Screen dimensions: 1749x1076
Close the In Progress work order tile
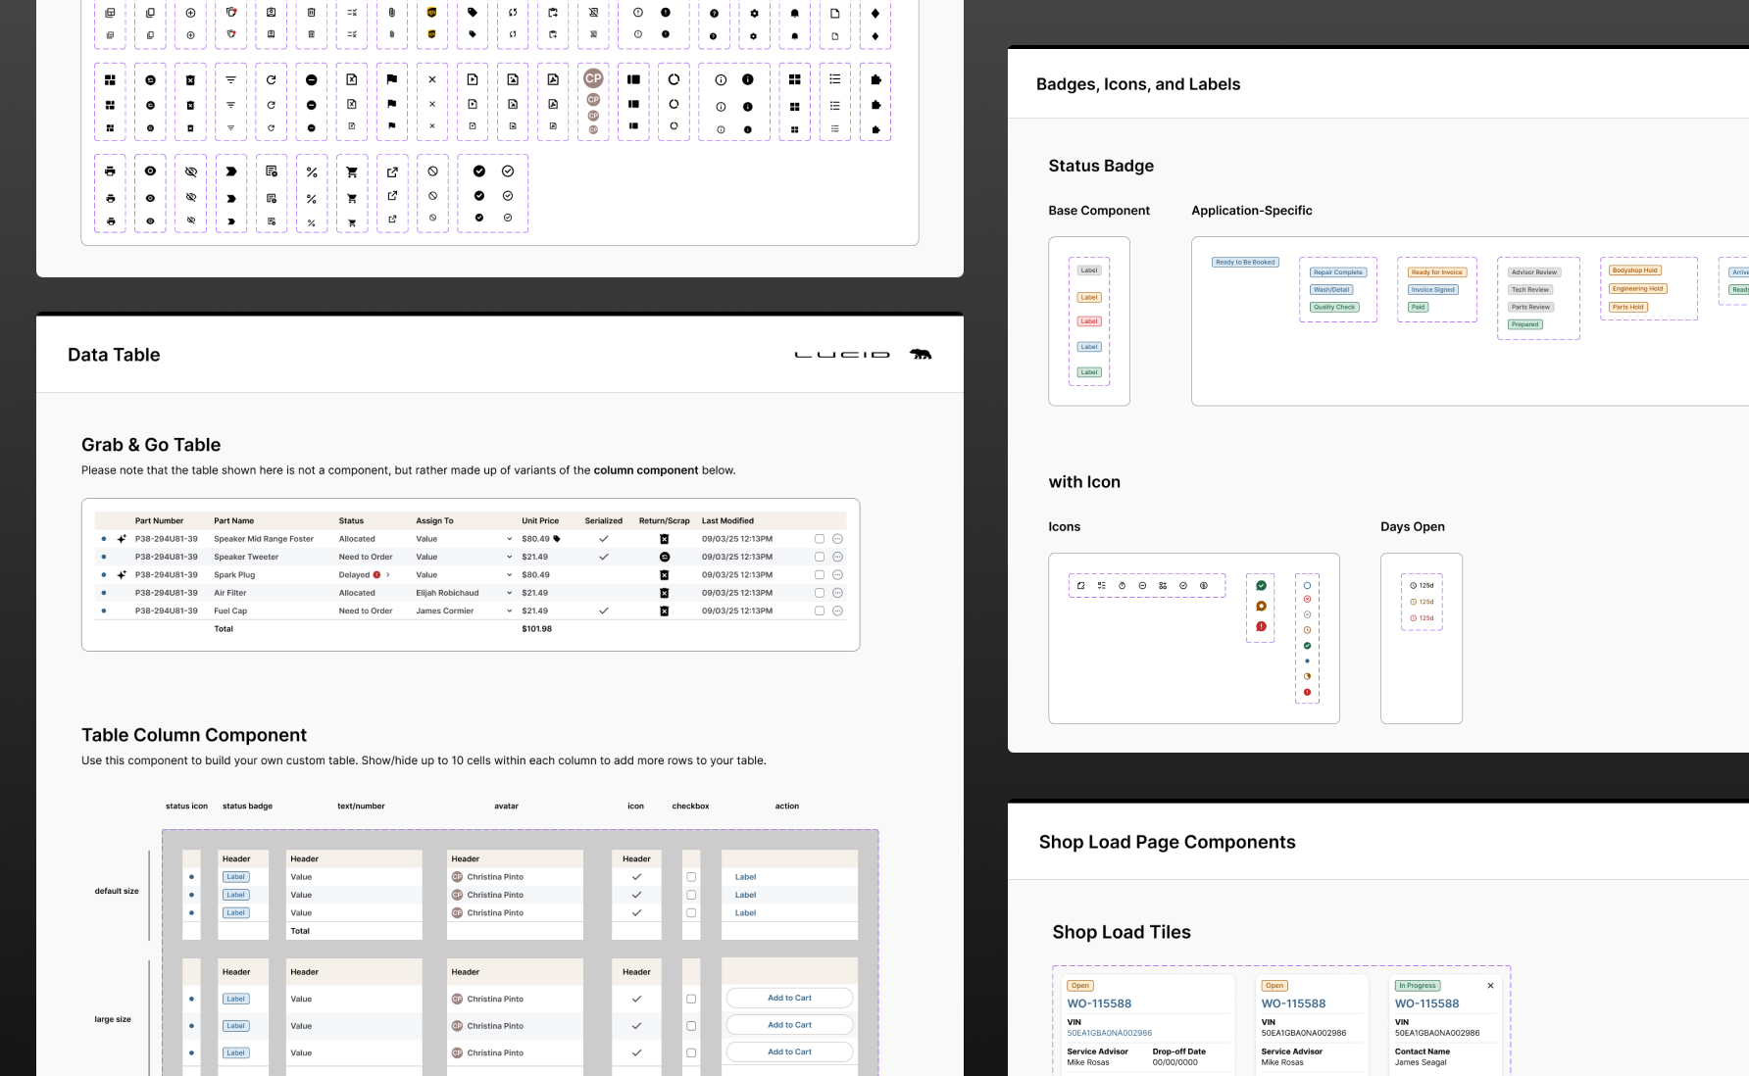click(x=1490, y=986)
